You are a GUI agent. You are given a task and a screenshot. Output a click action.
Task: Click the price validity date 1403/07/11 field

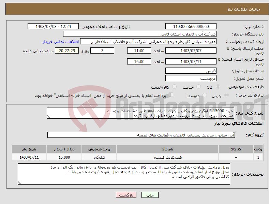191,61
